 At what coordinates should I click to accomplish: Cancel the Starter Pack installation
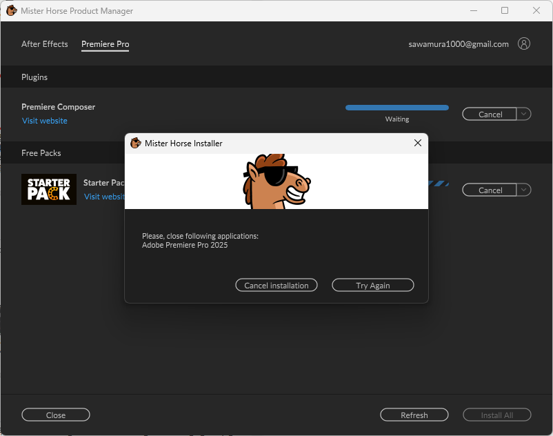[x=490, y=190]
